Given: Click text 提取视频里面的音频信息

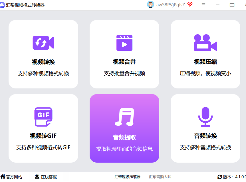Looking at the screenshot, I should (124, 149).
